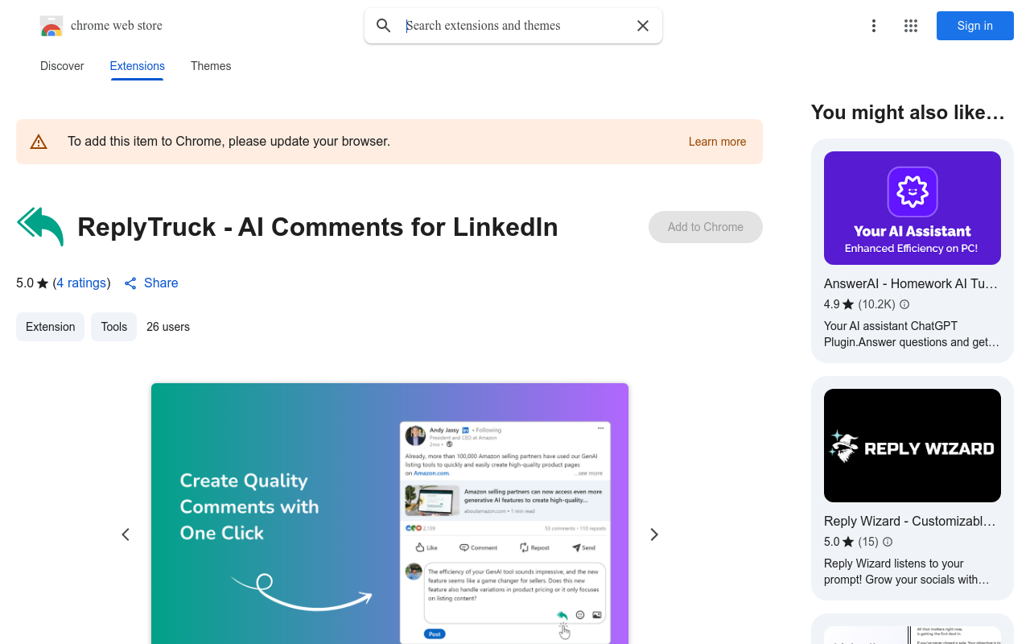Click the ReplyTruck green reply arrow logo
This screenshot has height=644, width=1030.
pos(40,227)
